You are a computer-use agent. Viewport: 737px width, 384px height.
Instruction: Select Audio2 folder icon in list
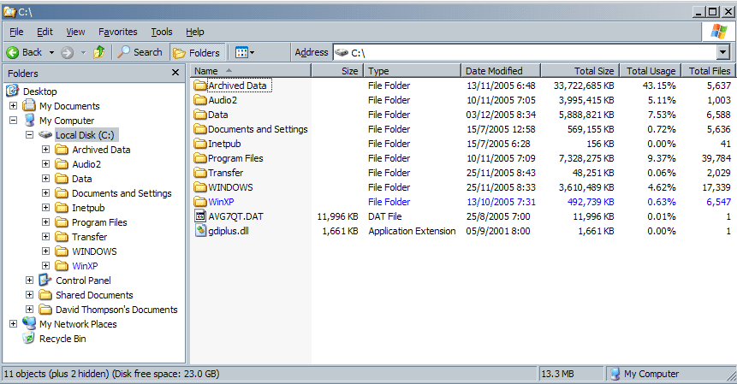[200, 100]
